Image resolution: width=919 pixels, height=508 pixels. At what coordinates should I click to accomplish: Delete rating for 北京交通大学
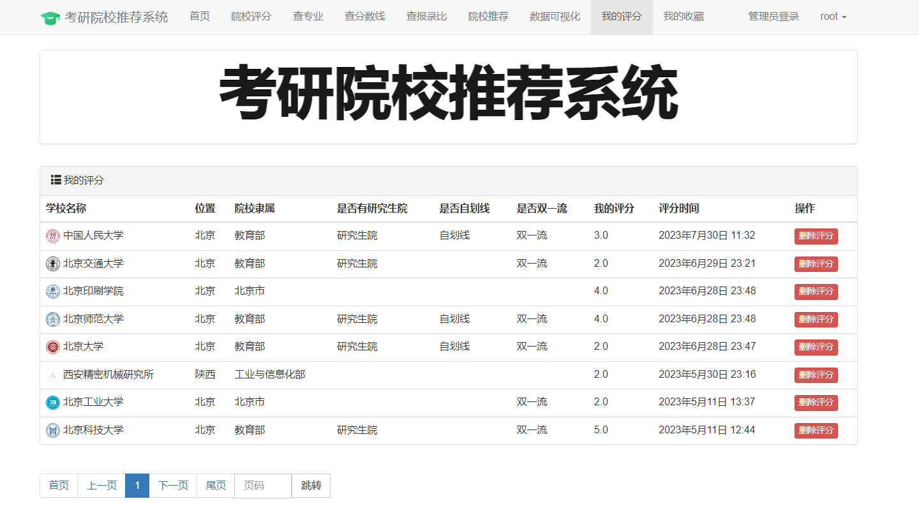point(816,264)
